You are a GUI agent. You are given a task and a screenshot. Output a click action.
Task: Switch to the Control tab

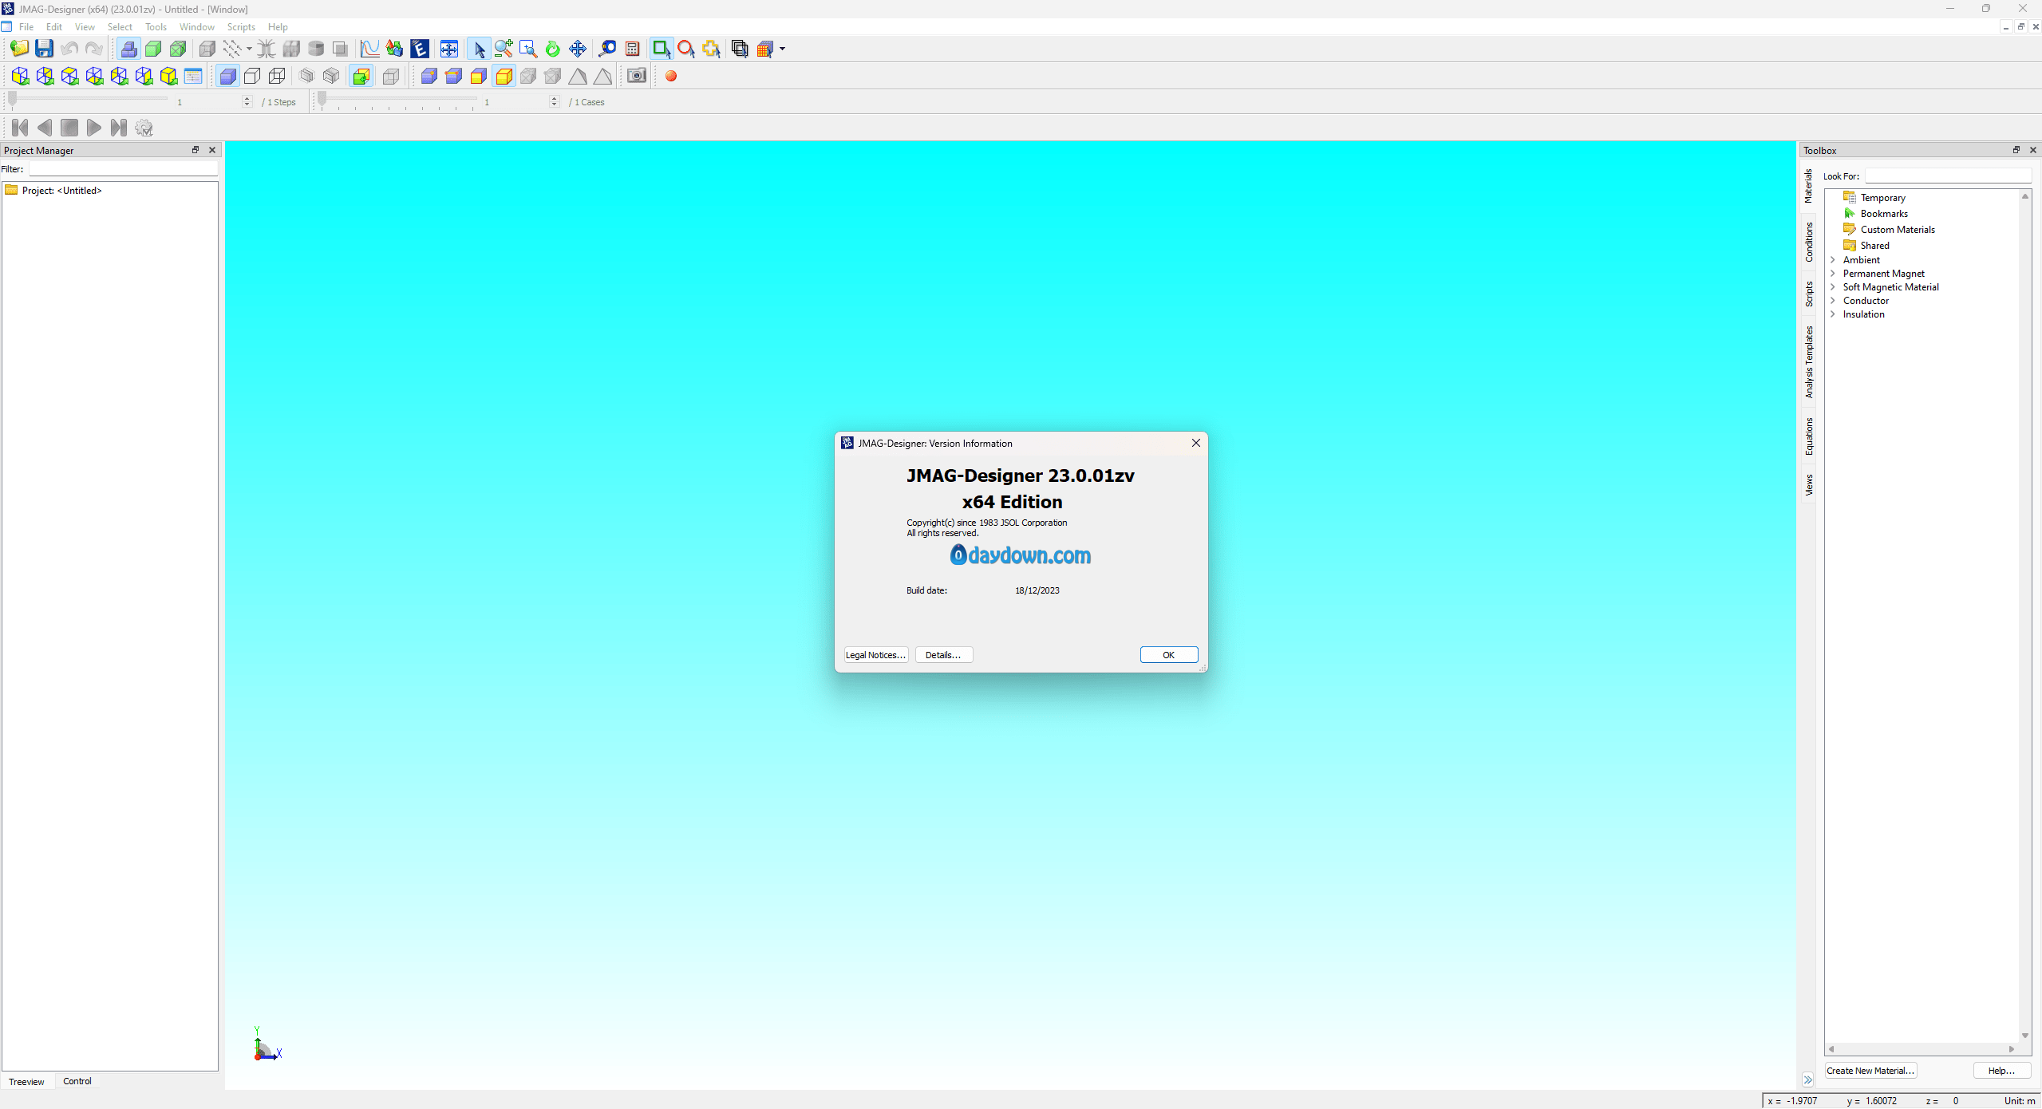click(x=77, y=1081)
